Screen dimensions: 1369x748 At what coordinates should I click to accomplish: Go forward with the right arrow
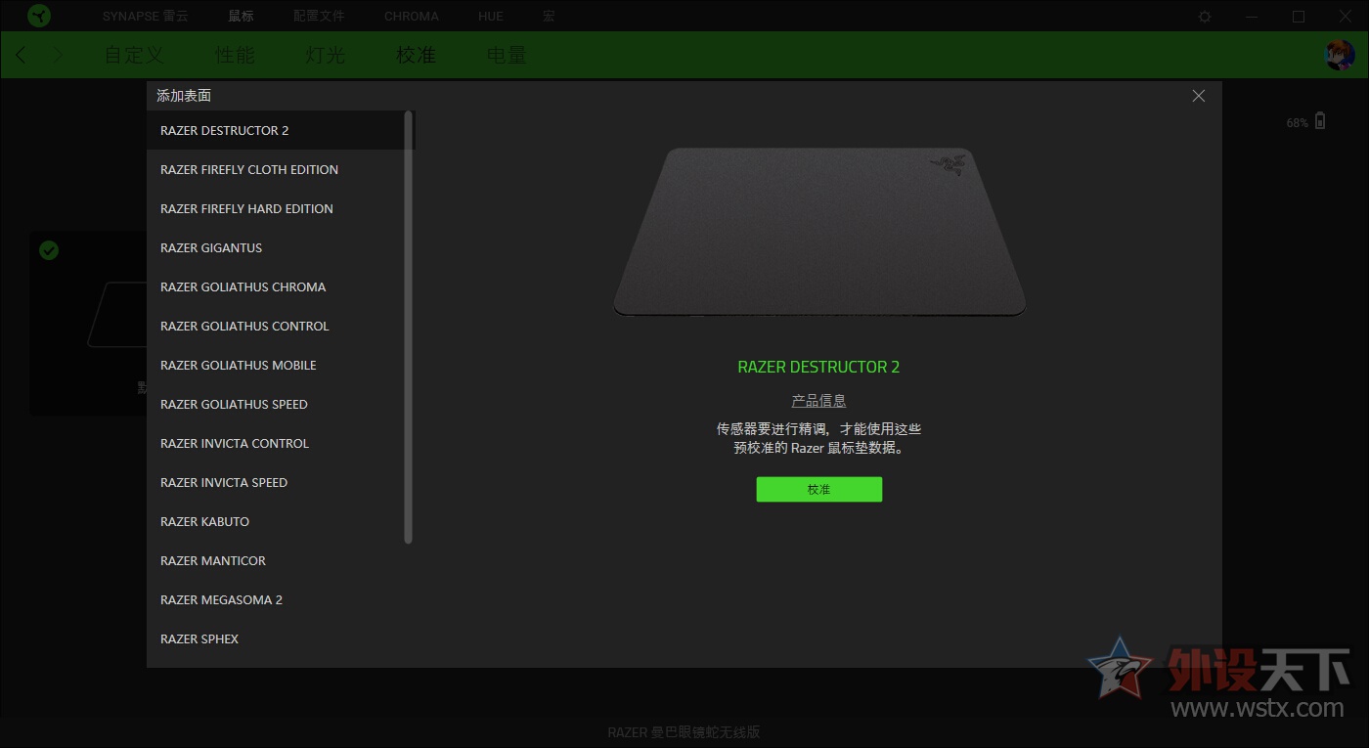(59, 55)
